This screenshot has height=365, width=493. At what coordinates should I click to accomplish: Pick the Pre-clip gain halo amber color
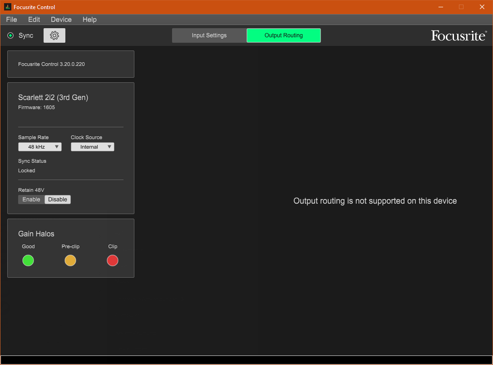70,260
